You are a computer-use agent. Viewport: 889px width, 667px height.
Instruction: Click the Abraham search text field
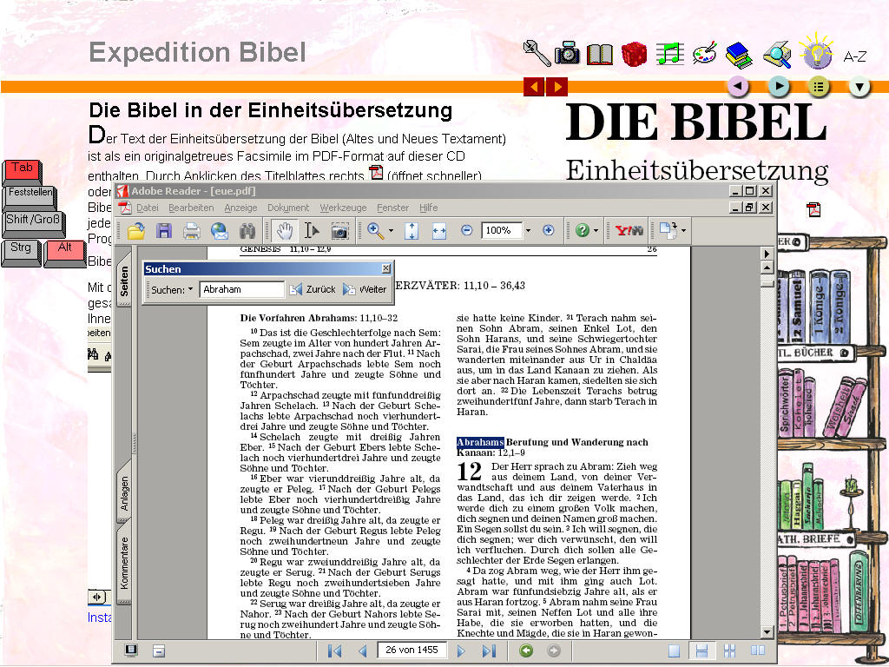pos(241,290)
